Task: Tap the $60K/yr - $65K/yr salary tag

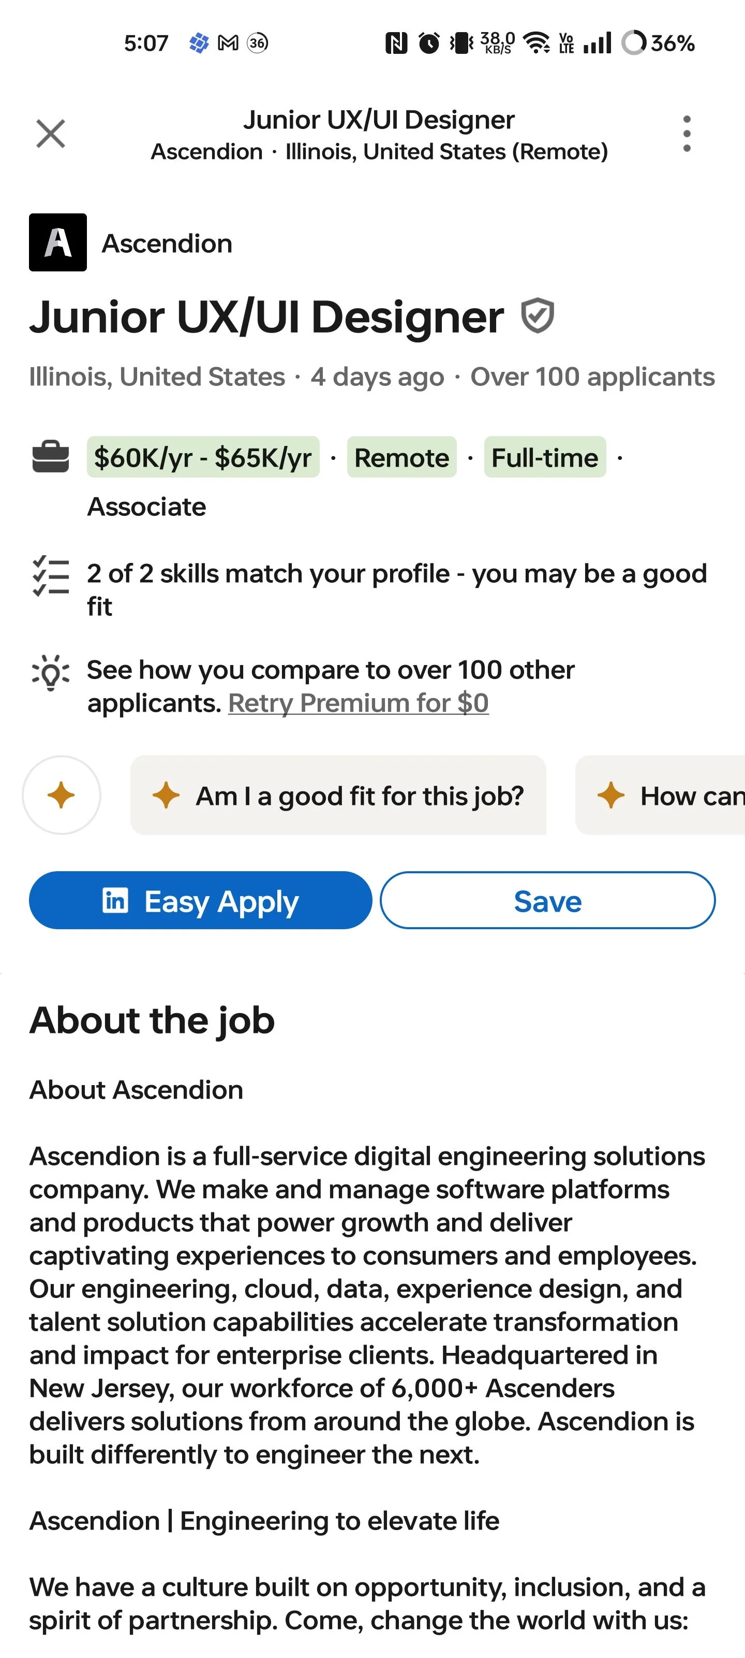Action: [x=203, y=458]
